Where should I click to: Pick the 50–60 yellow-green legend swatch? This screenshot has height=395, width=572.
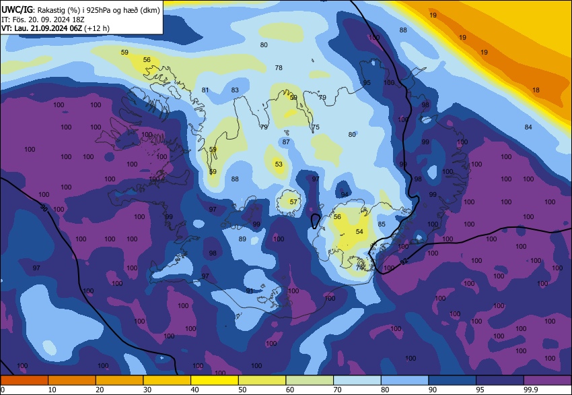pyautogui.click(x=262, y=380)
